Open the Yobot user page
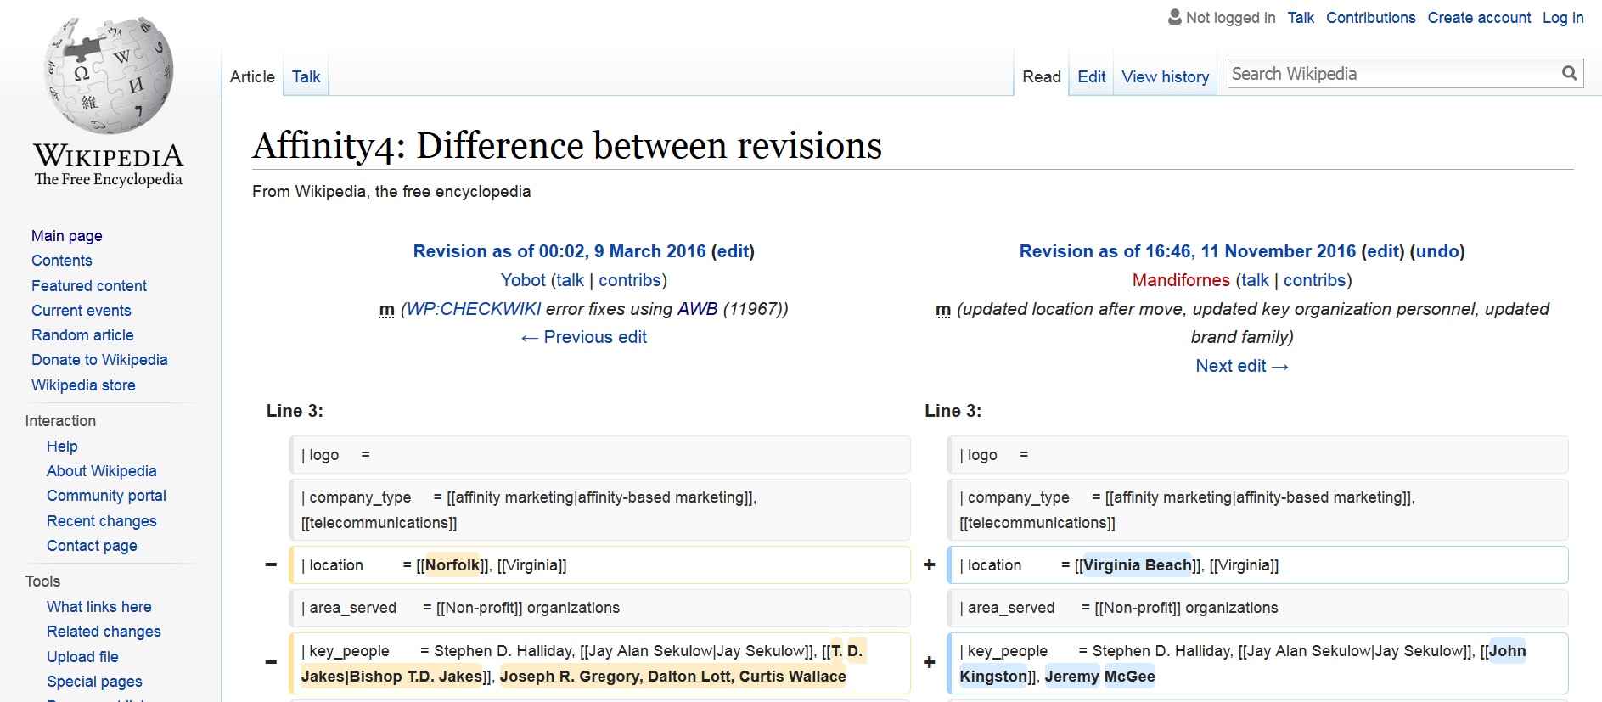The width and height of the screenshot is (1602, 702). (523, 280)
